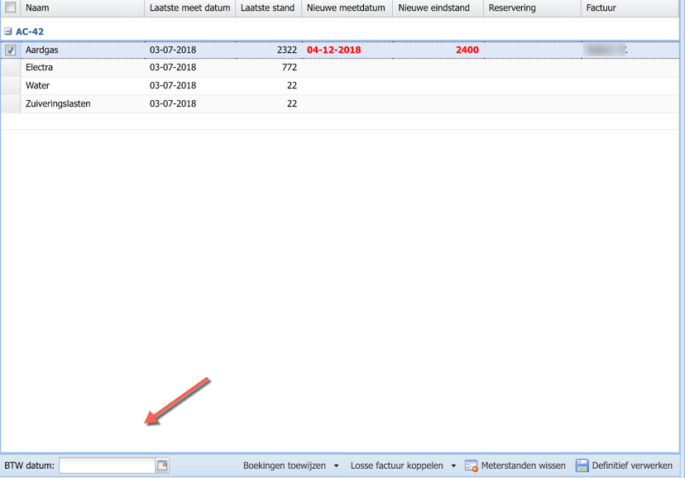
Task: Click the Factuur column header
Action: coord(630,8)
